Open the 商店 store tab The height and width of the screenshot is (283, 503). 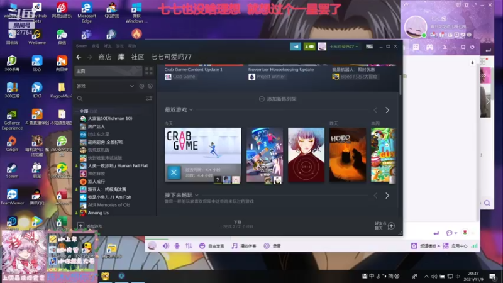[x=105, y=57]
